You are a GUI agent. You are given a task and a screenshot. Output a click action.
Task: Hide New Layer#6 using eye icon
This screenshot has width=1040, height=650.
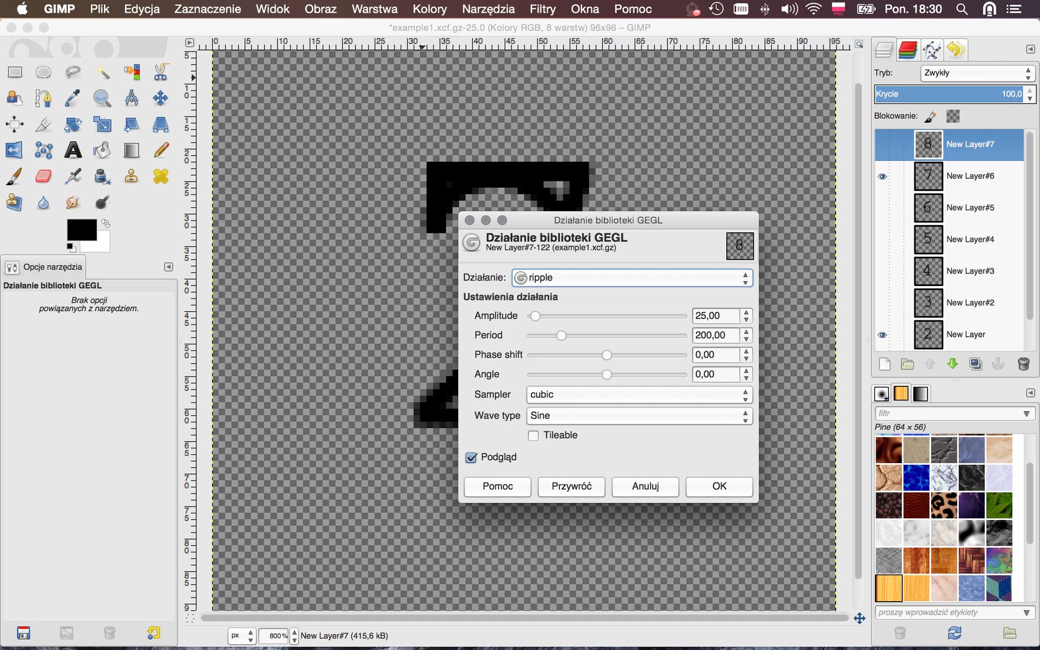(x=882, y=177)
